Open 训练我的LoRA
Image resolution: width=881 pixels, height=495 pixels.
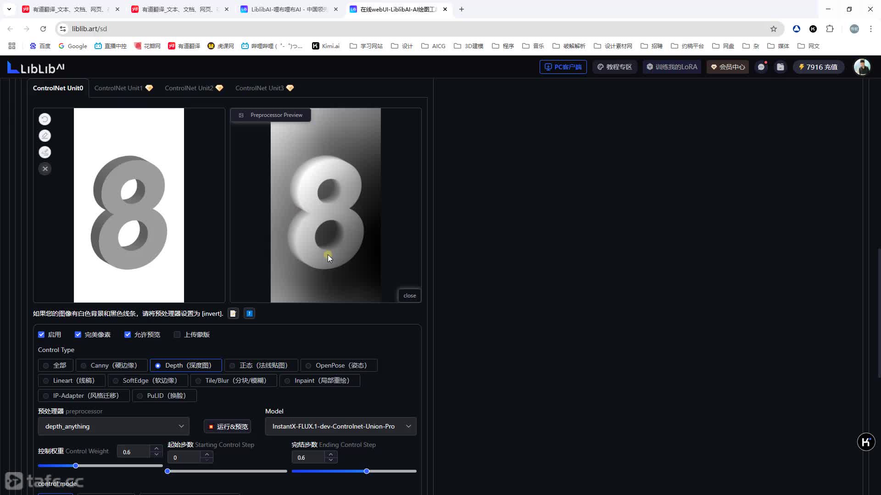point(672,67)
